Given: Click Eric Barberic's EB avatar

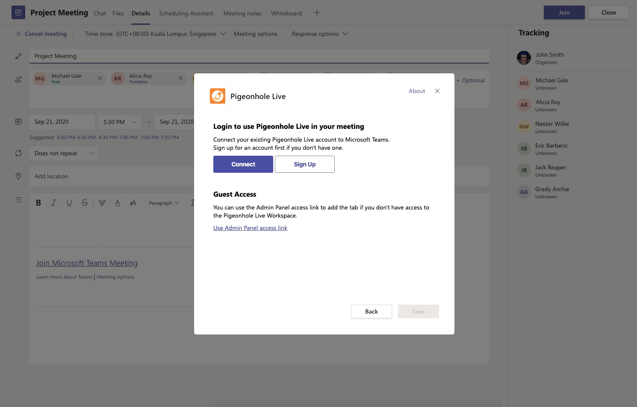Looking at the screenshot, I should pos(524,148).
